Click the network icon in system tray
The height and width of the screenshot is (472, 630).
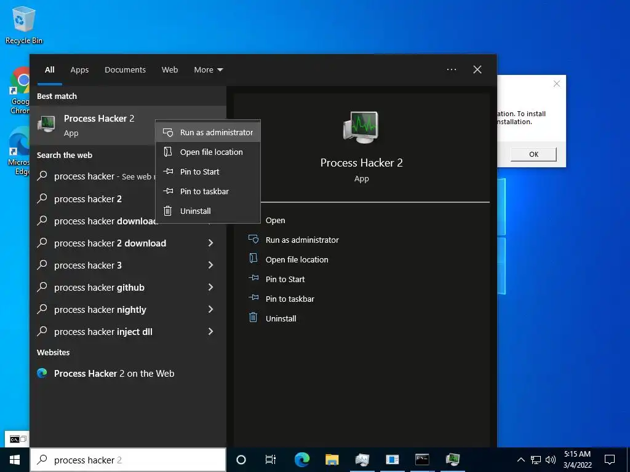tap(536, 460)
